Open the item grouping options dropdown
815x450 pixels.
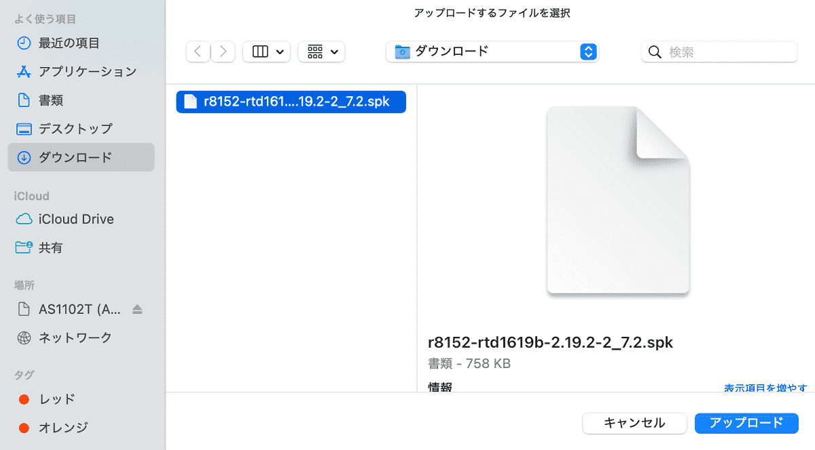click(x=321, y=52)
